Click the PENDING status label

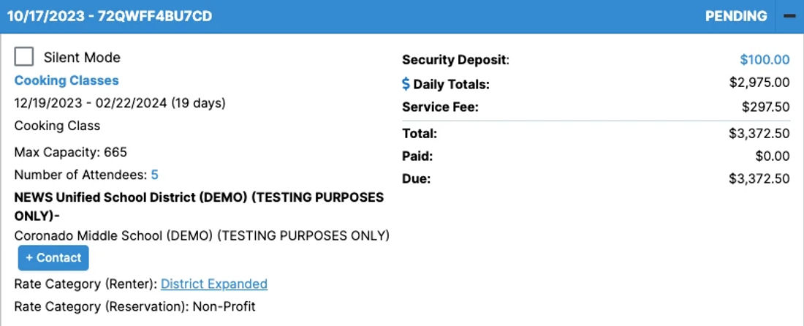736,16
